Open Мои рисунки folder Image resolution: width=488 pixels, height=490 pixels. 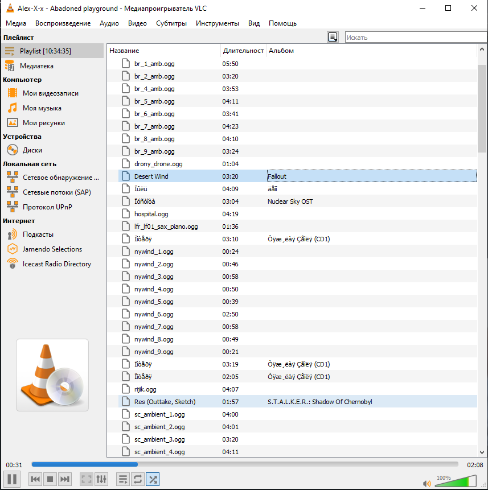click(x=52, y=122)
